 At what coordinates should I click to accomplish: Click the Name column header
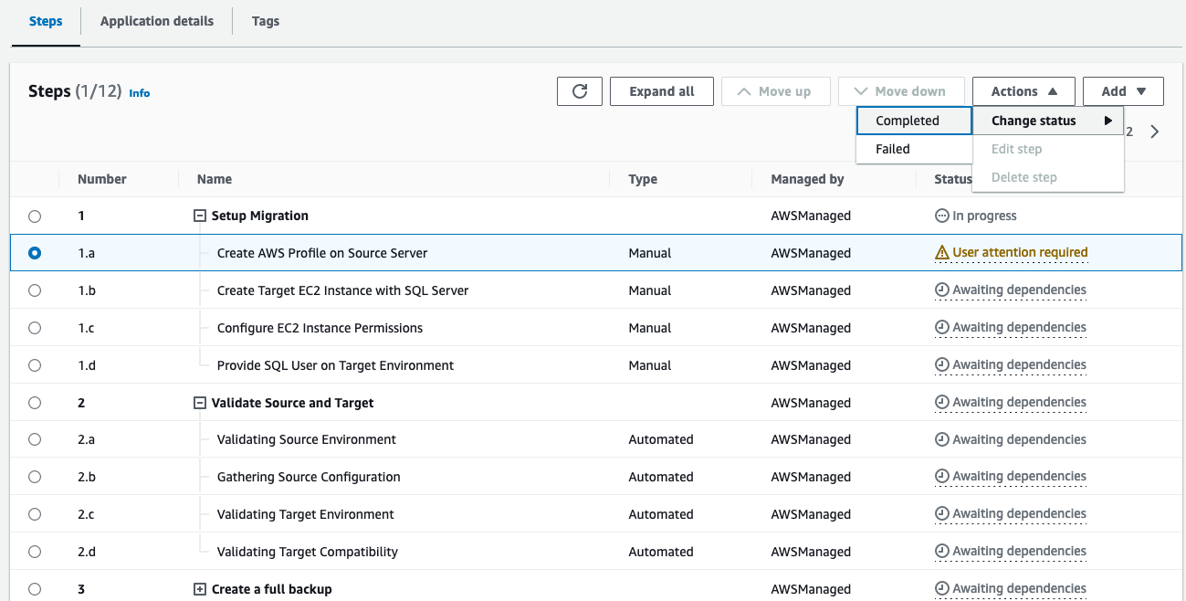pos(215,179)
